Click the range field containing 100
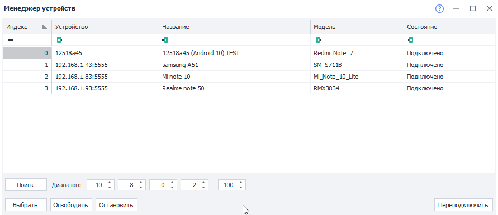This screenshot has width=498, height=215. 232,185
